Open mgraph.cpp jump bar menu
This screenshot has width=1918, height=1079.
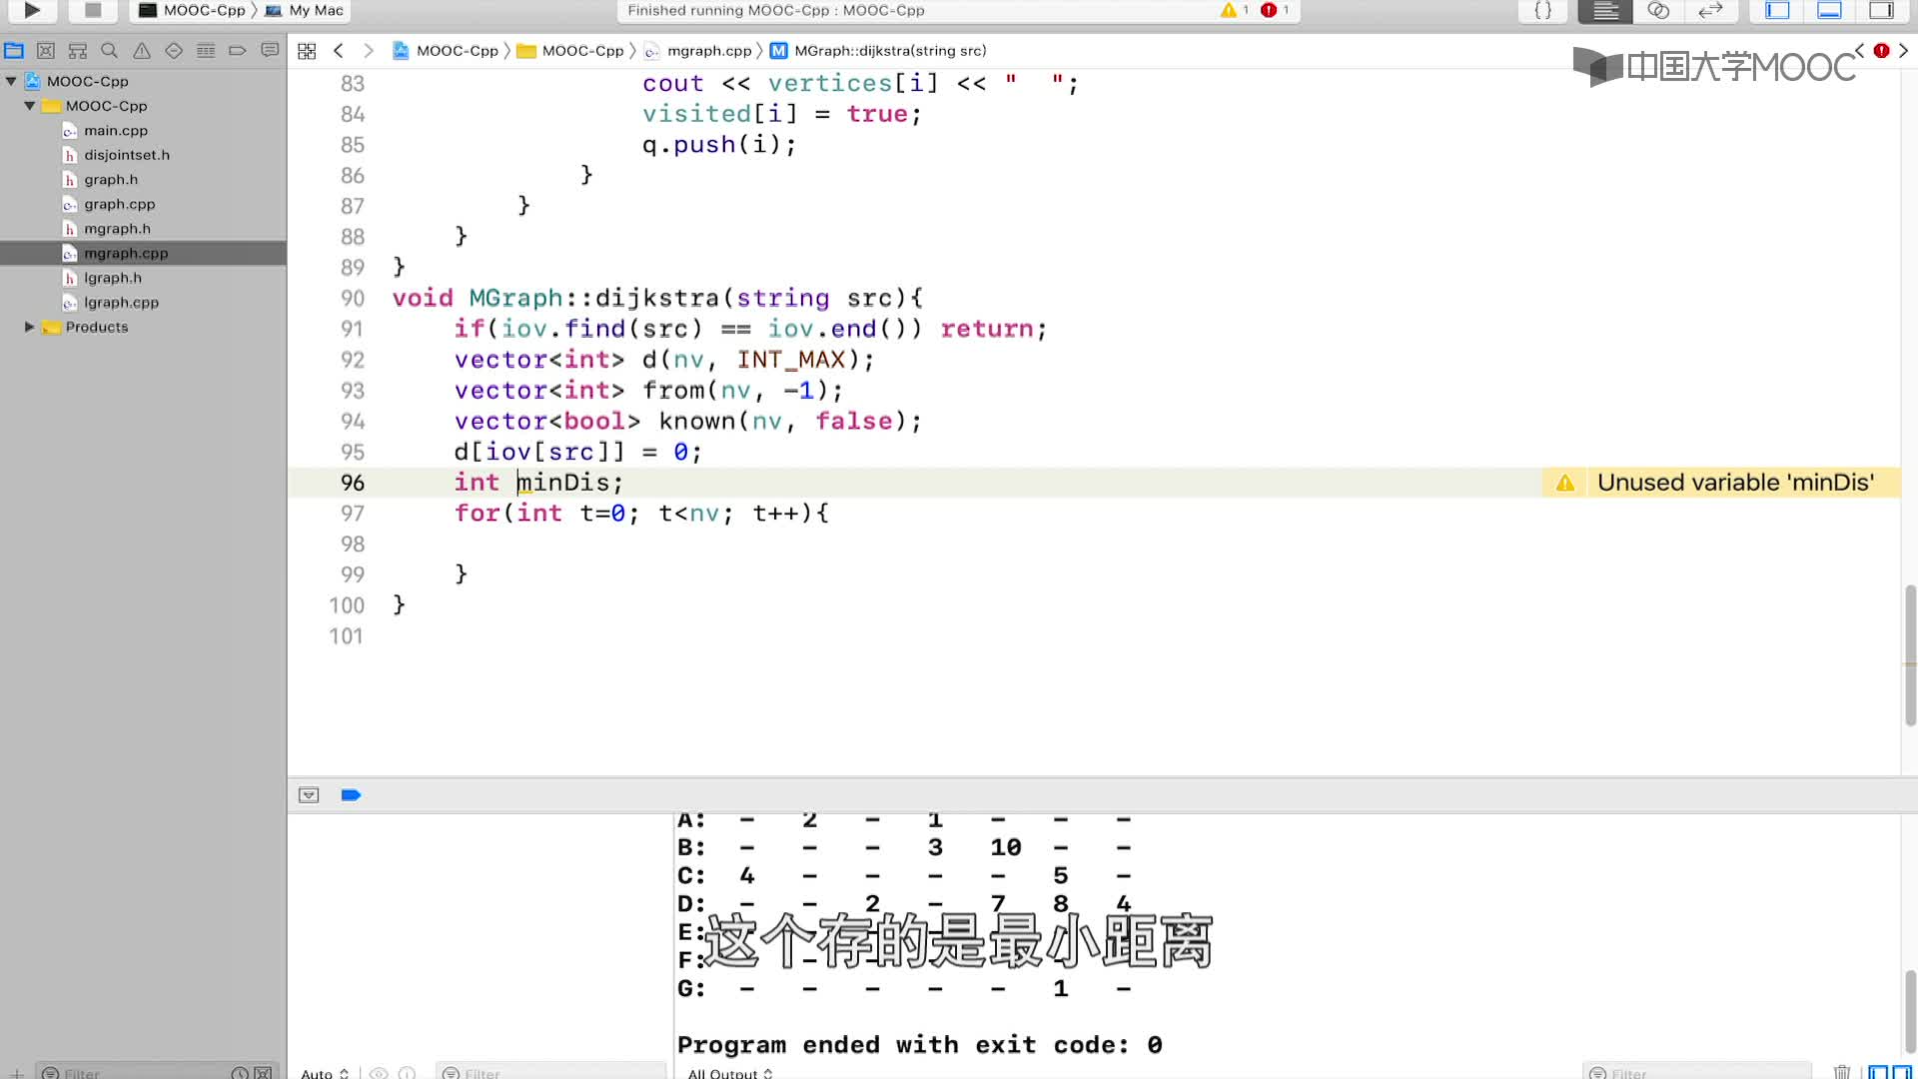(x=698, y=51)
